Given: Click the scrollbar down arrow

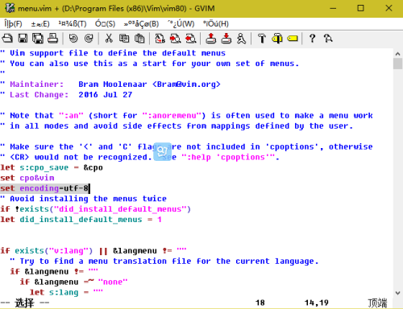Looking at the screenshot, I should pyautogui.click(x=397, y=293).
